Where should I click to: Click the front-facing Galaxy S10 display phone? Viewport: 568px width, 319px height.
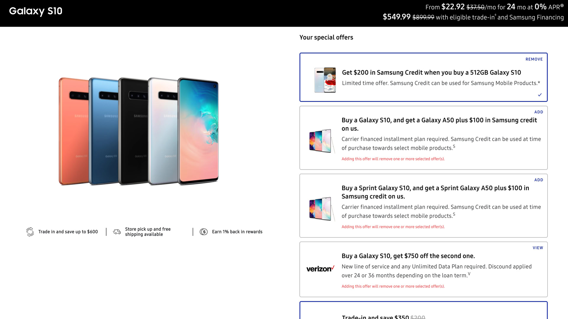click(x=198, y=131)
